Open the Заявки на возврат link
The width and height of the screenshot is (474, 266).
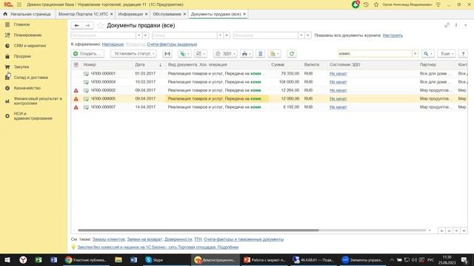[x=144, y=239]
